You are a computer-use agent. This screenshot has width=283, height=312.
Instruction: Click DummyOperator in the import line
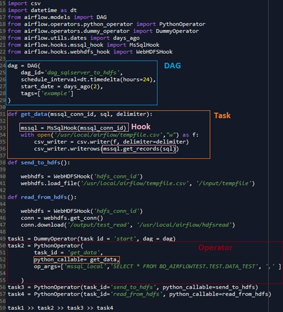pyautogui.click(x=177, y=31)
